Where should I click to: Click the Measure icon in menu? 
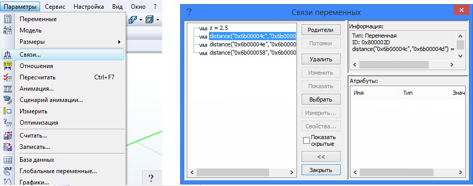coord(8,111)
